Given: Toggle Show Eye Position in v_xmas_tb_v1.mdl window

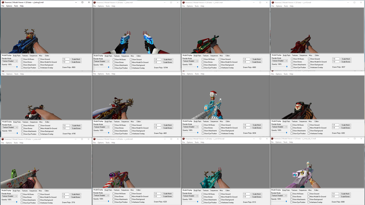Looking at the screenshot, I should (292, 202).
